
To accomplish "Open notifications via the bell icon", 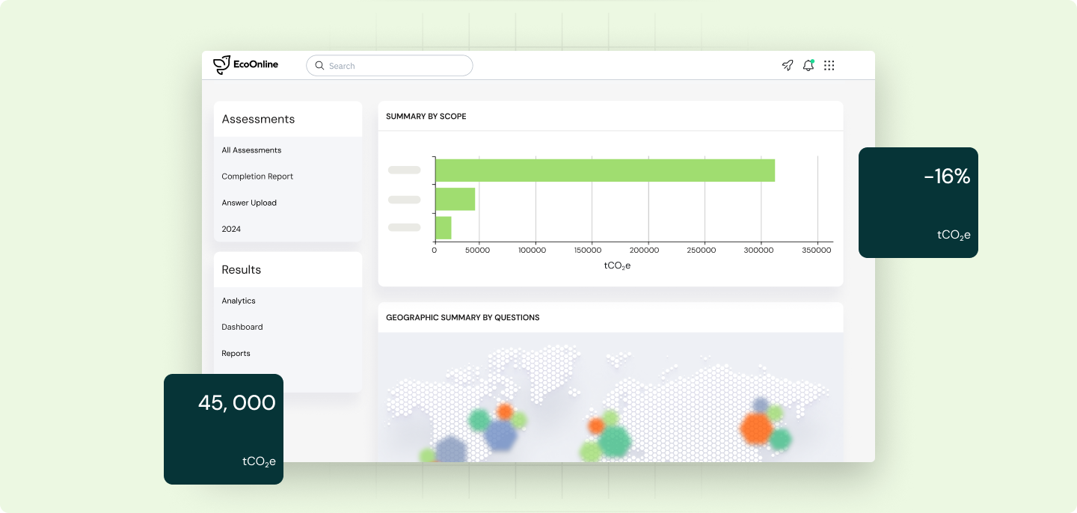I will (x=808, y=66).
